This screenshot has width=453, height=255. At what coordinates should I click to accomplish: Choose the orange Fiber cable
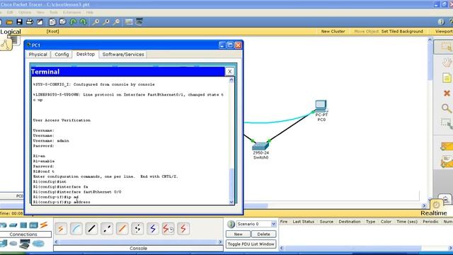click(x=122, y=229)
